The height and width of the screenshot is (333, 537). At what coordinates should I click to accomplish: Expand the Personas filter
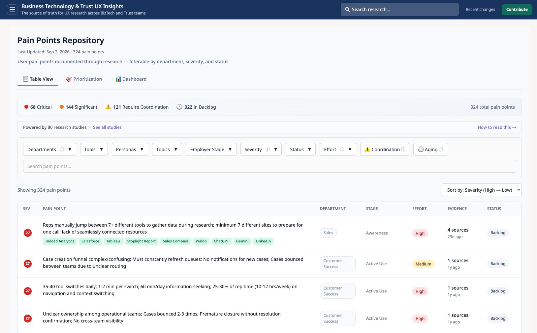pos(130,150)
